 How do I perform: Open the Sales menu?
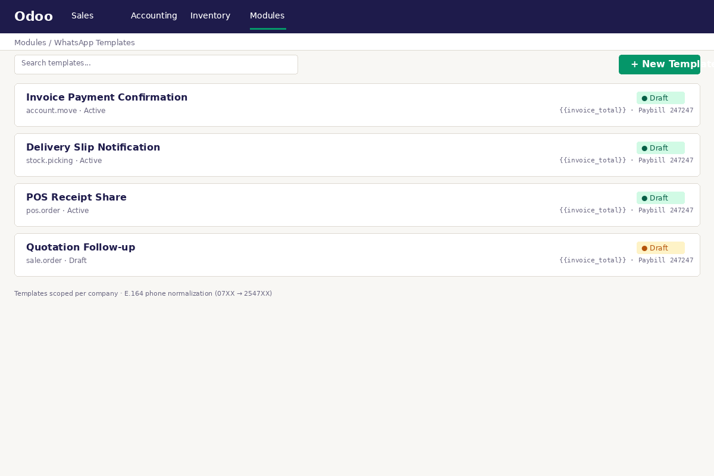coord(82,16)
